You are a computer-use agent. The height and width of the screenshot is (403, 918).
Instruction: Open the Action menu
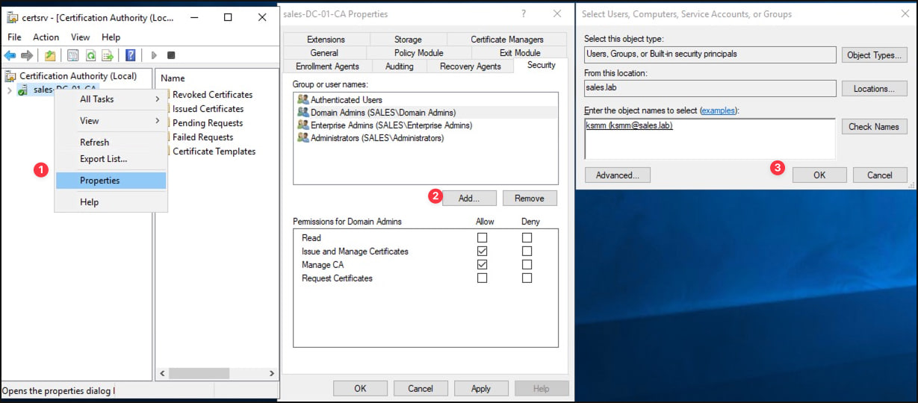tap(46, 37)
